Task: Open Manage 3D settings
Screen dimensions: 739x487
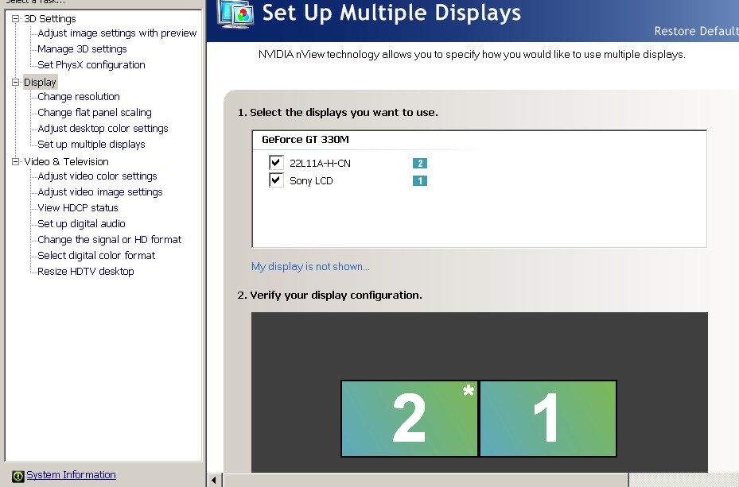Action: click(82, 49)
